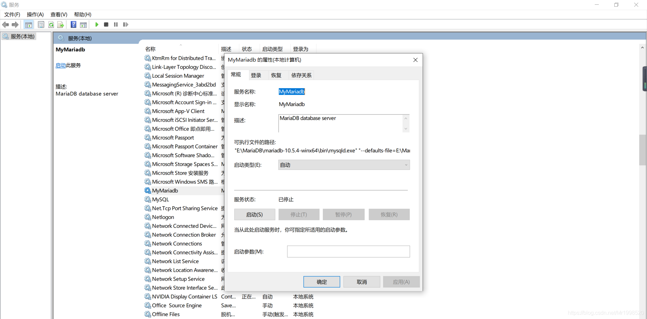Toggle the console tree toolbar icon
The width and height of the screenshot is (647, 319).
(29, 25)
